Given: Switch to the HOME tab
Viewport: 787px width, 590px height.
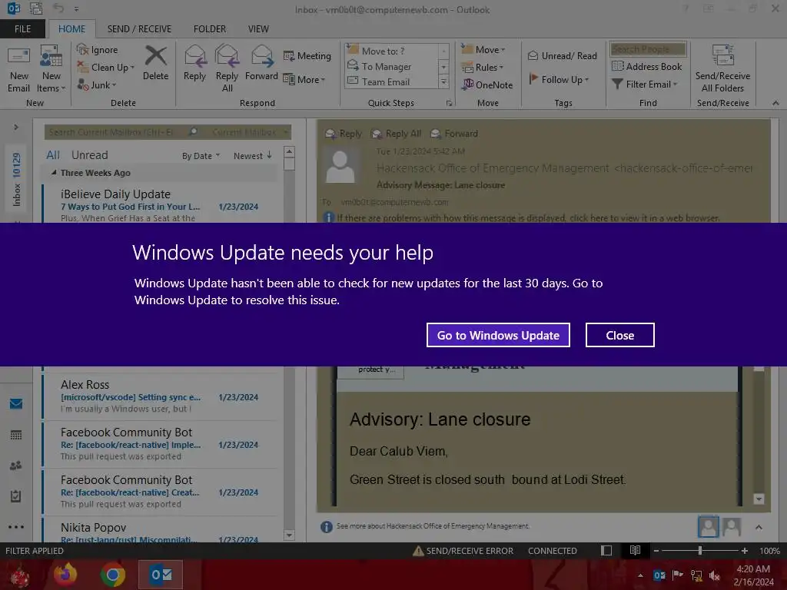Looking at the screenshot, I should click(71, 29).
